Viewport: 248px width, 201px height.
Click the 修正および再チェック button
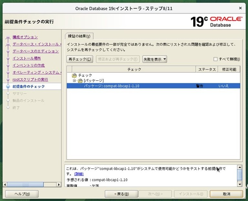[x=118, y=59]
